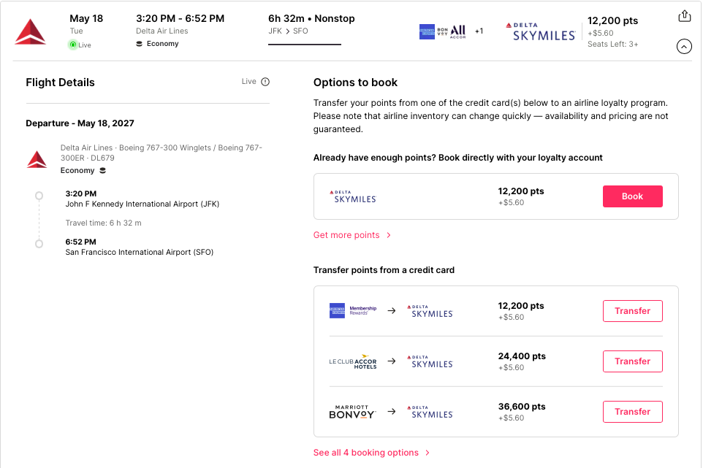Viewport: 703px width, 468px height.
Task: Click the SkyMiles logo in the Book row
Action: click(x=353, y=196)
